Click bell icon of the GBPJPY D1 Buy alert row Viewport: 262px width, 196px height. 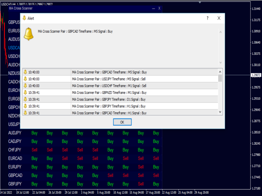click(x=25, y=99)
